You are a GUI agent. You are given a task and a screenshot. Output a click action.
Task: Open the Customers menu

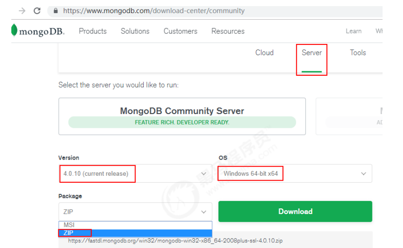coord(181,31)
